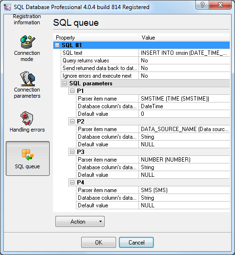
Task: Click P4 String data type value
Action: (184, 198)
